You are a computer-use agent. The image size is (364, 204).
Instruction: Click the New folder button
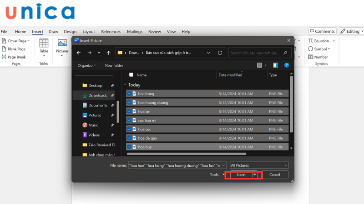click(x=114, y=65)
